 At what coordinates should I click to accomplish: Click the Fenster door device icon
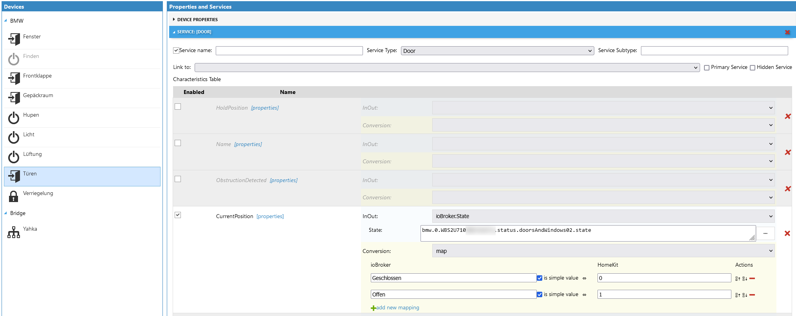[x=14, y=39]
